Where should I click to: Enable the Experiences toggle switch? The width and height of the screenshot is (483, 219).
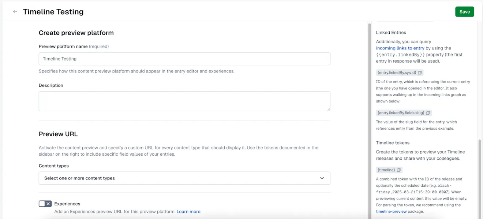click(45, 204)
